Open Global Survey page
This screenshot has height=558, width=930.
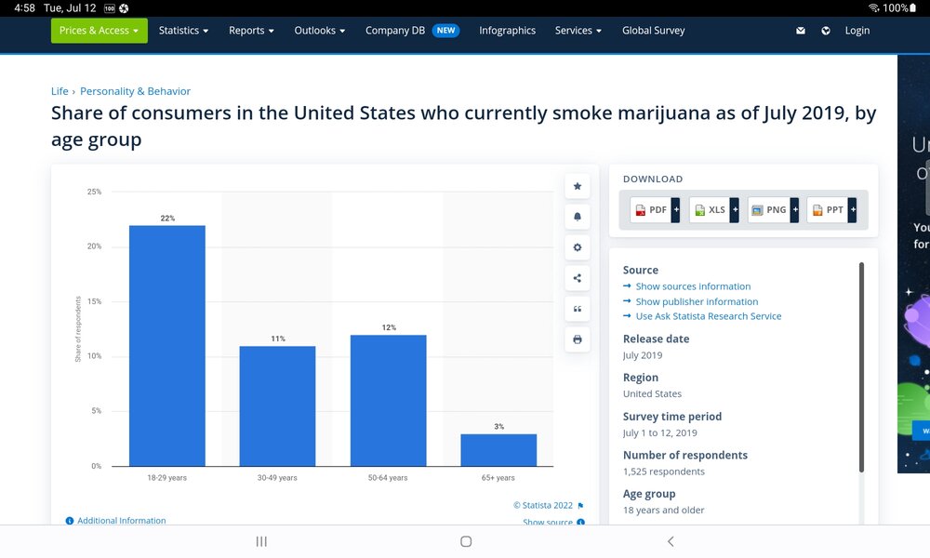tap(653, 31)
